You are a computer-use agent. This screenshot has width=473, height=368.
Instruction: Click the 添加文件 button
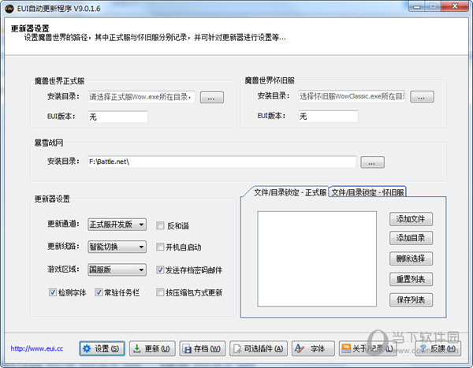coord(411,219)
